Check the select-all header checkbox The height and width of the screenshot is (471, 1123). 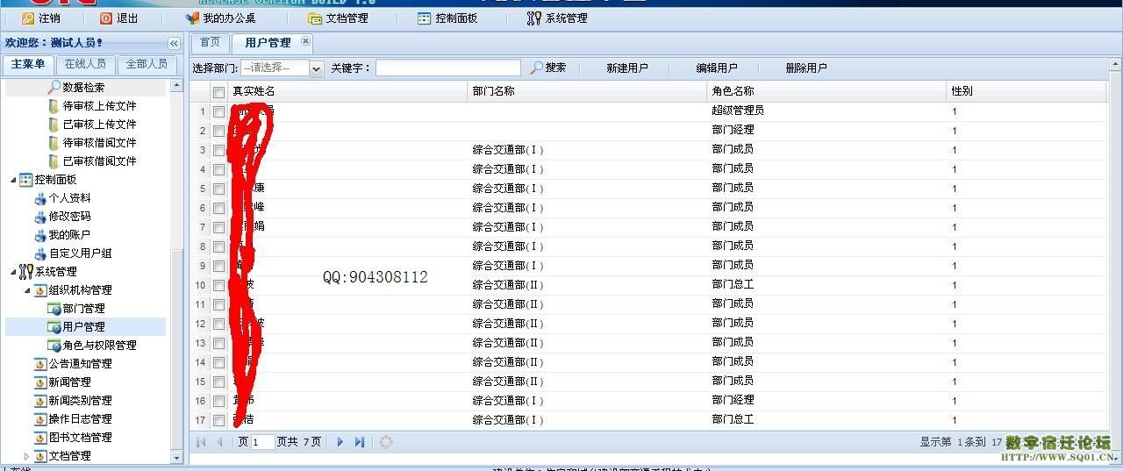click(218, 92)
